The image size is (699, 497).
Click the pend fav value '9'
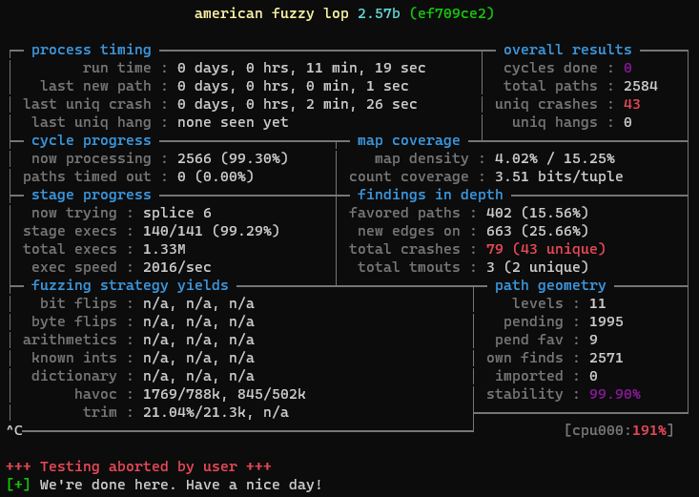pos(593,341)
